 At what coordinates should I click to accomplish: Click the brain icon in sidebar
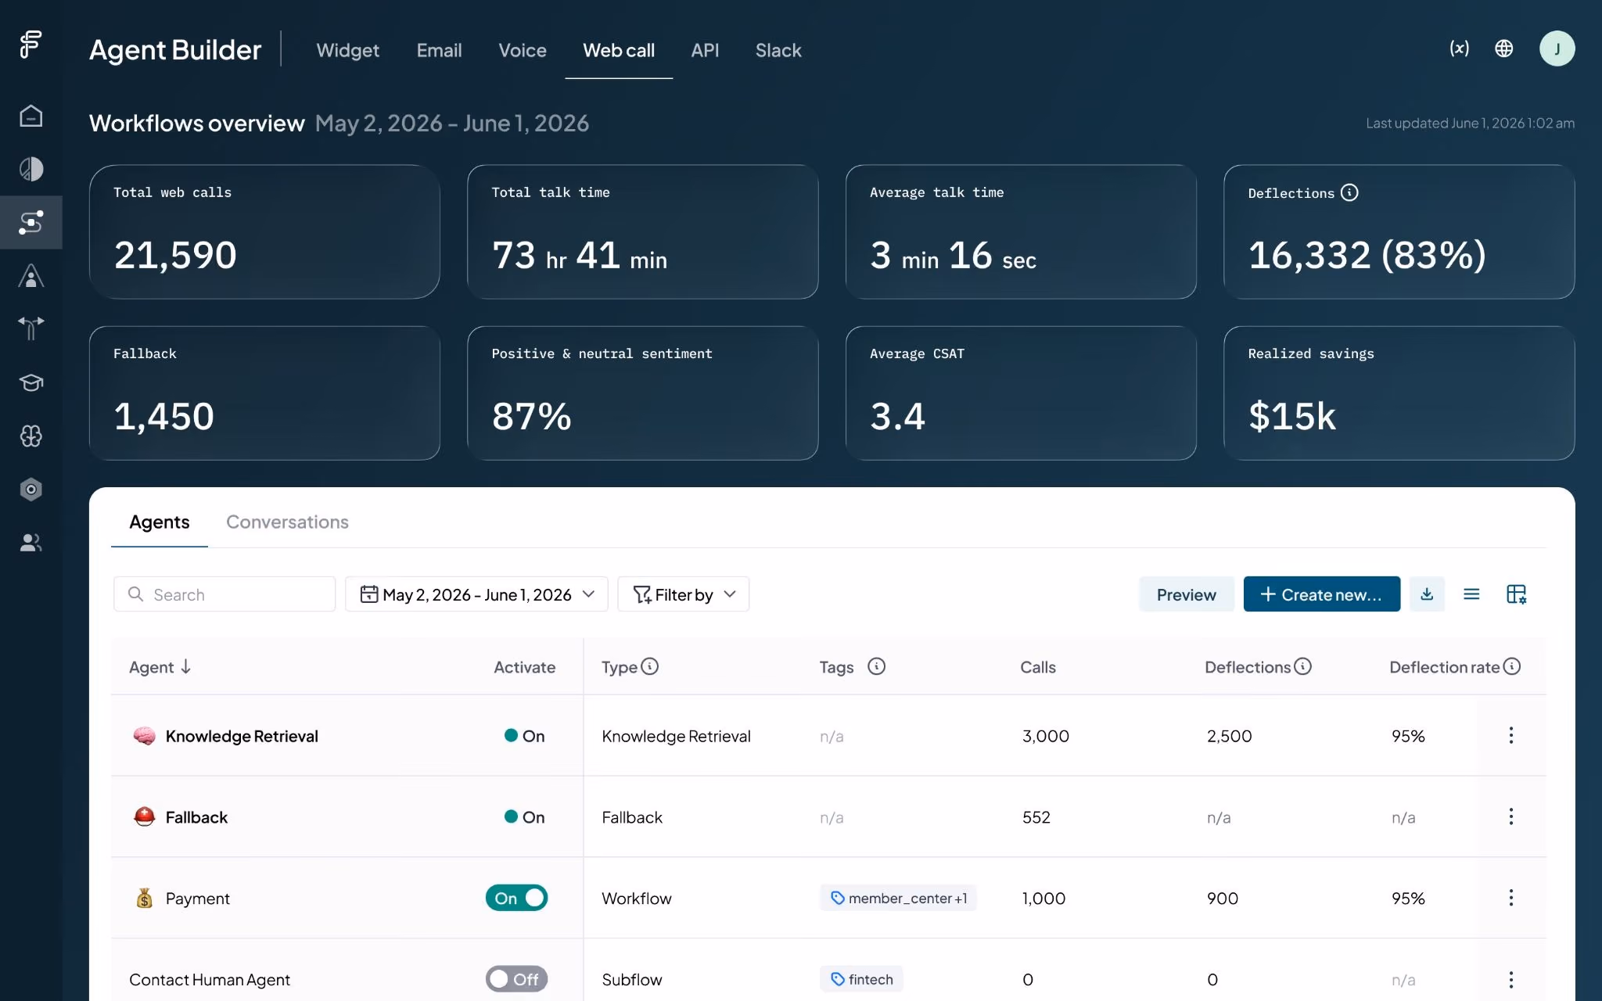click(31, 436)
